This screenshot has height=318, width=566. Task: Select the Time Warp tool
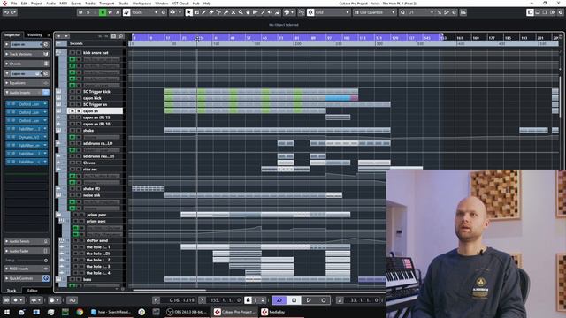pyautogui.click(x=256, y=12)
